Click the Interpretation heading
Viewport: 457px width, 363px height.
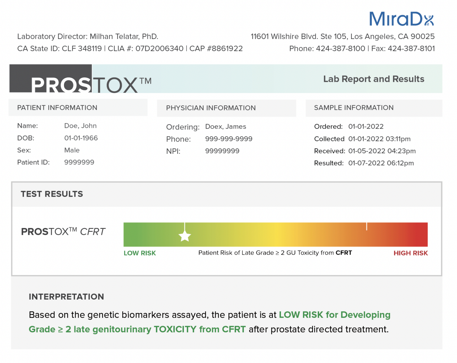(66, 297)
